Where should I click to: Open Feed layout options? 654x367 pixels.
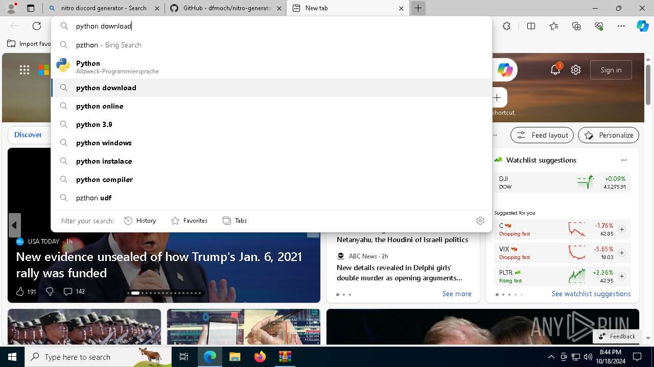click(542, 135)
